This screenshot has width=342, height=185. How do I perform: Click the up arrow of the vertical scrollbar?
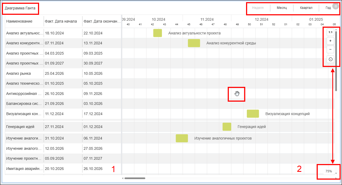click(x=336, y=29)
